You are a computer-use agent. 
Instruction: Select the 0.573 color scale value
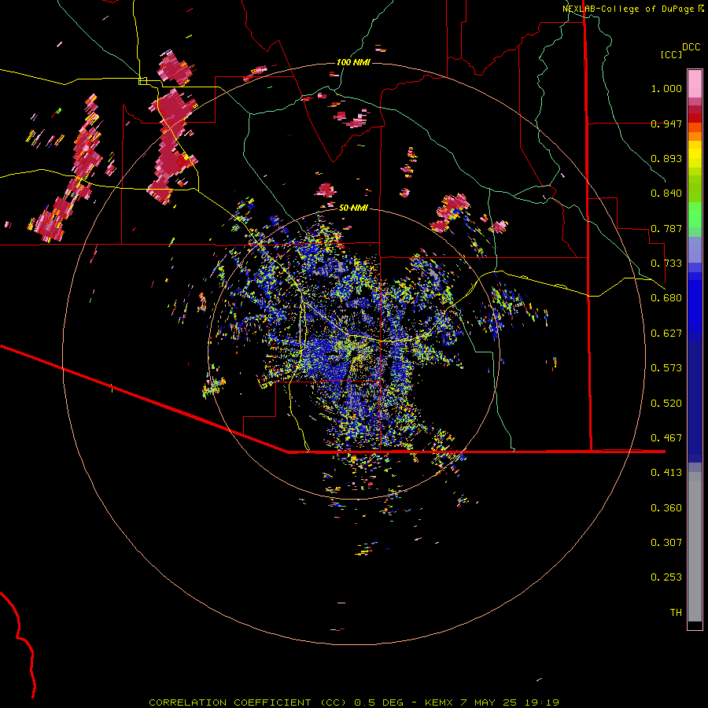(x=666, y=368)
